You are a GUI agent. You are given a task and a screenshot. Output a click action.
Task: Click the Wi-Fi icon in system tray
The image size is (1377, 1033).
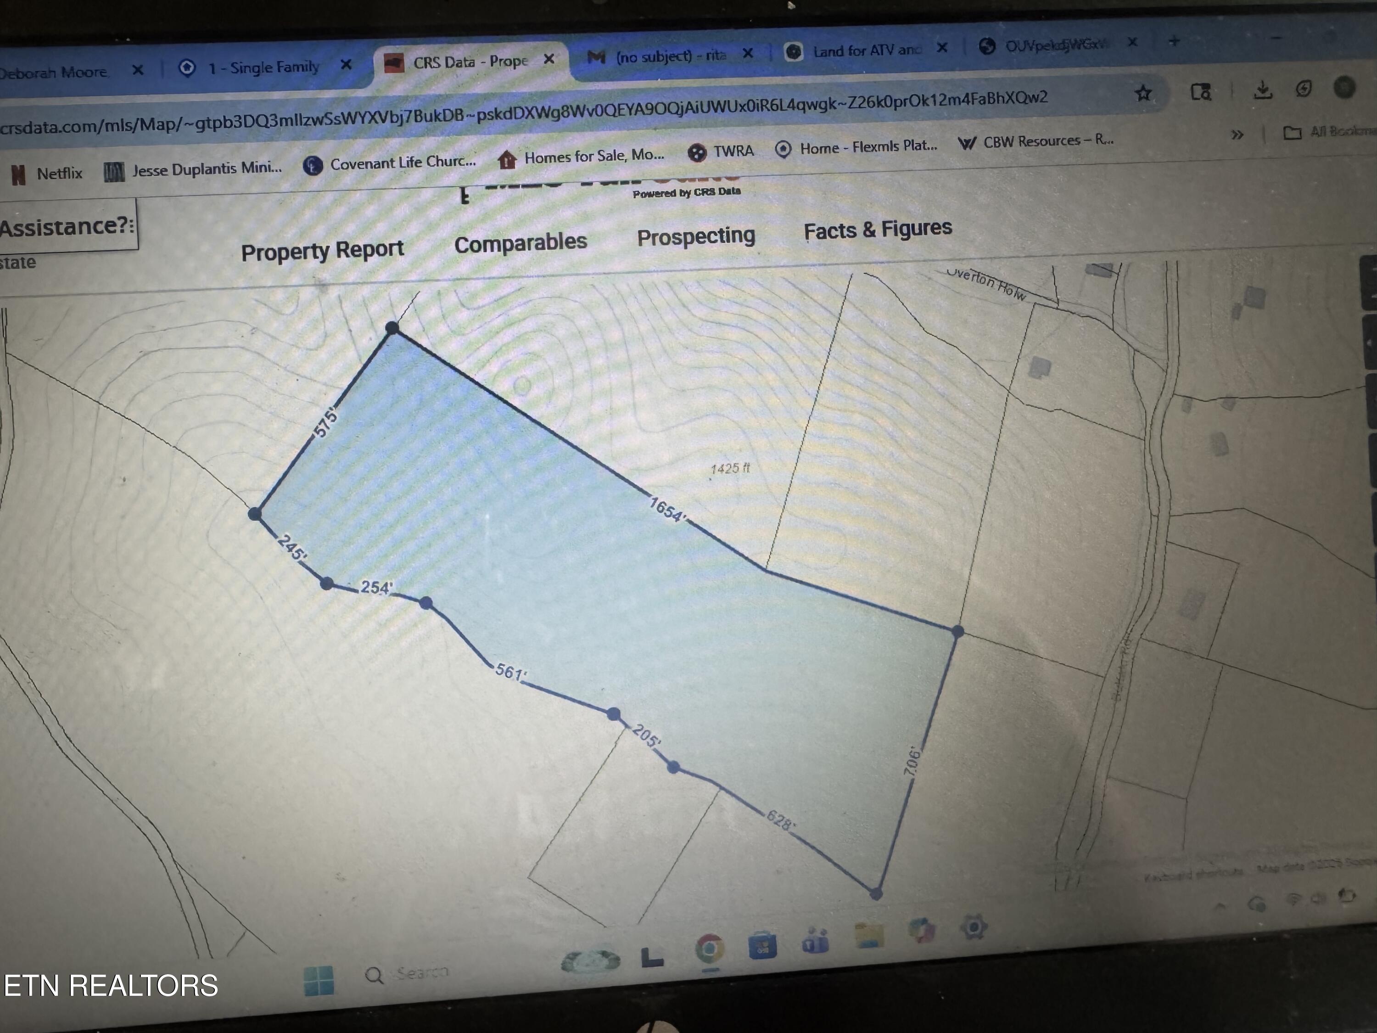(x=1293, y=899)
